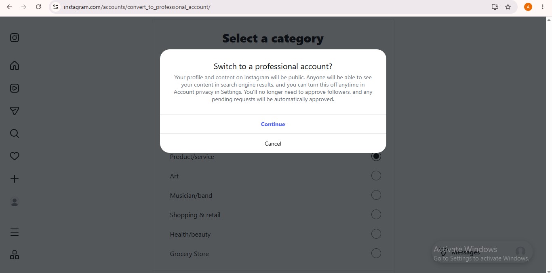
Task: Choose Shopping & retail radio option
Action: coord(376,214)
